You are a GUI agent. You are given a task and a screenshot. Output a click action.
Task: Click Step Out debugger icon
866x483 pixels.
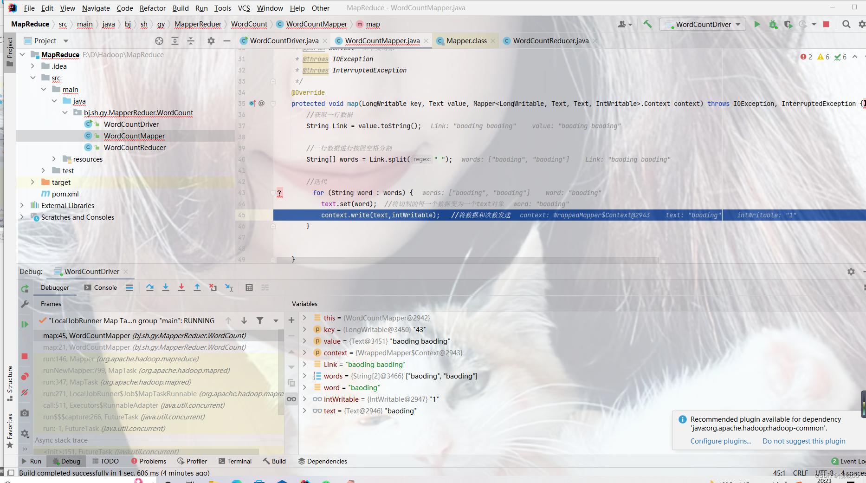click(197, 287)
